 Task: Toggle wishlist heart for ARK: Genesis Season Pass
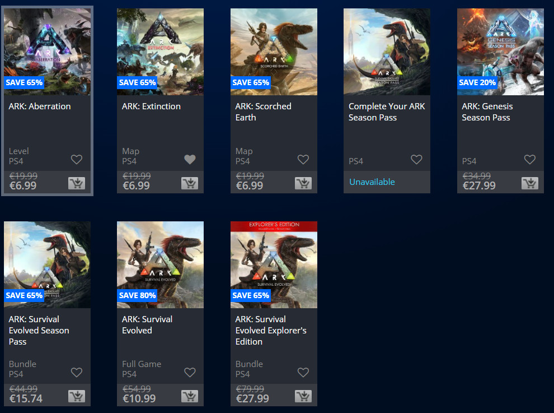click(529, 160)
